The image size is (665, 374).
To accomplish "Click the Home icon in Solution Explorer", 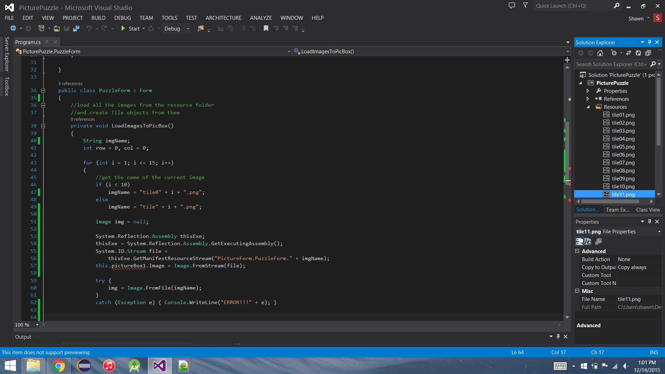I will click(601, 53).
